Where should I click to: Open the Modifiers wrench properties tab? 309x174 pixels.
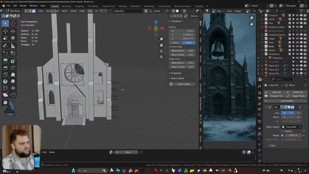pos(260,134)
